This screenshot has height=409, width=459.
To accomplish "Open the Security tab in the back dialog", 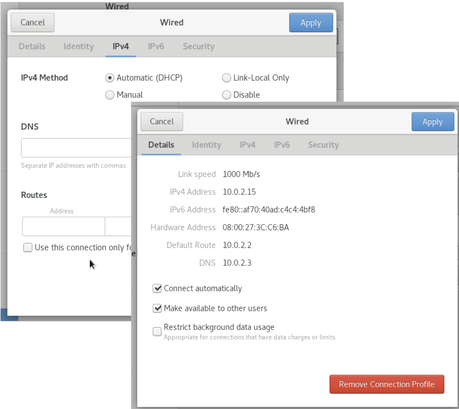I will click(x=198, y=46).
